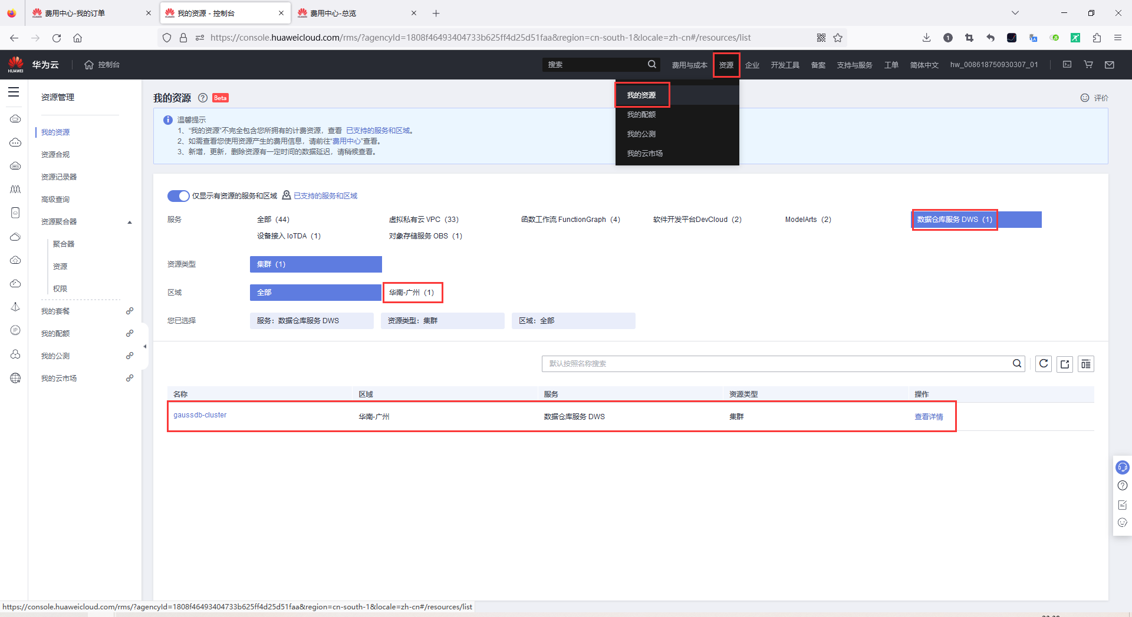
Task: Refresh the resource list
Action: click(1044, 364)
